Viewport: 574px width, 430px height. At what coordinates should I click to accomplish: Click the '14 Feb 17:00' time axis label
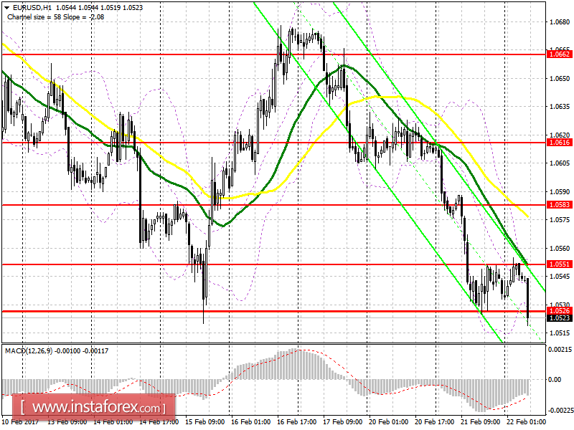coord(159,422)
